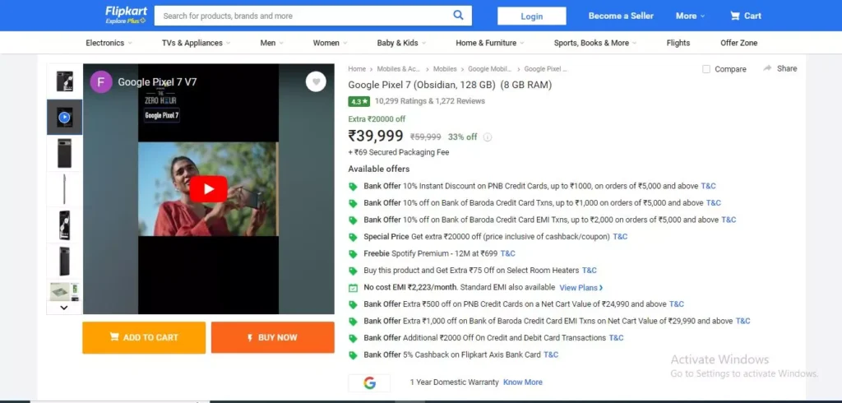Add Pixel 7 to wishlist heart
The height and width of the screenshot is (403, 842).
click(316, 81)
